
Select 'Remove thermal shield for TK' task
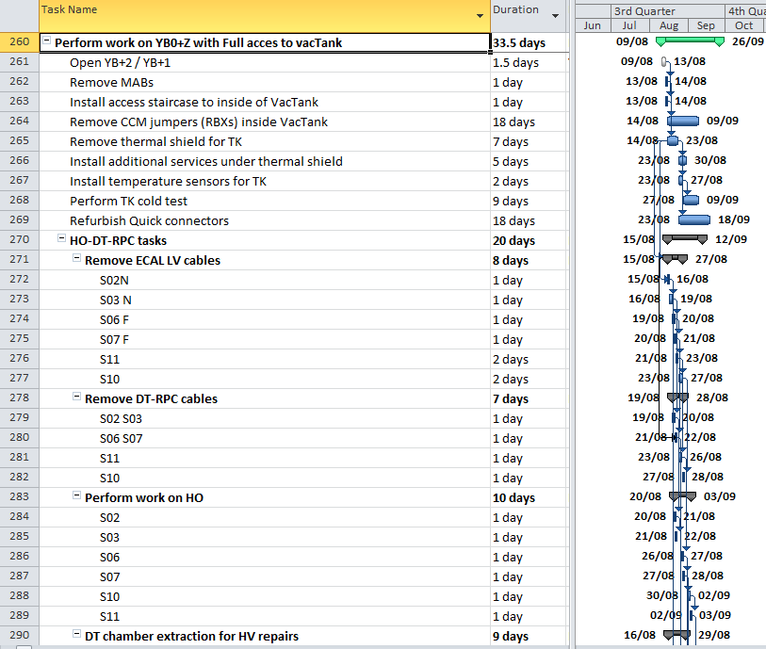click(x=155, y=142)
